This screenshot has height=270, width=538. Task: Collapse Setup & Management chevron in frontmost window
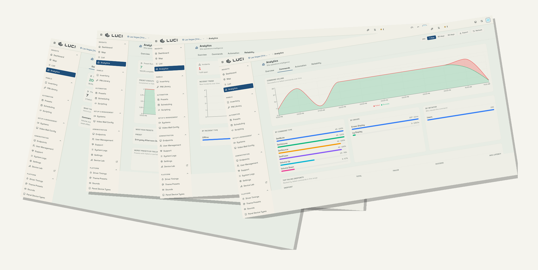coord(258,135)
